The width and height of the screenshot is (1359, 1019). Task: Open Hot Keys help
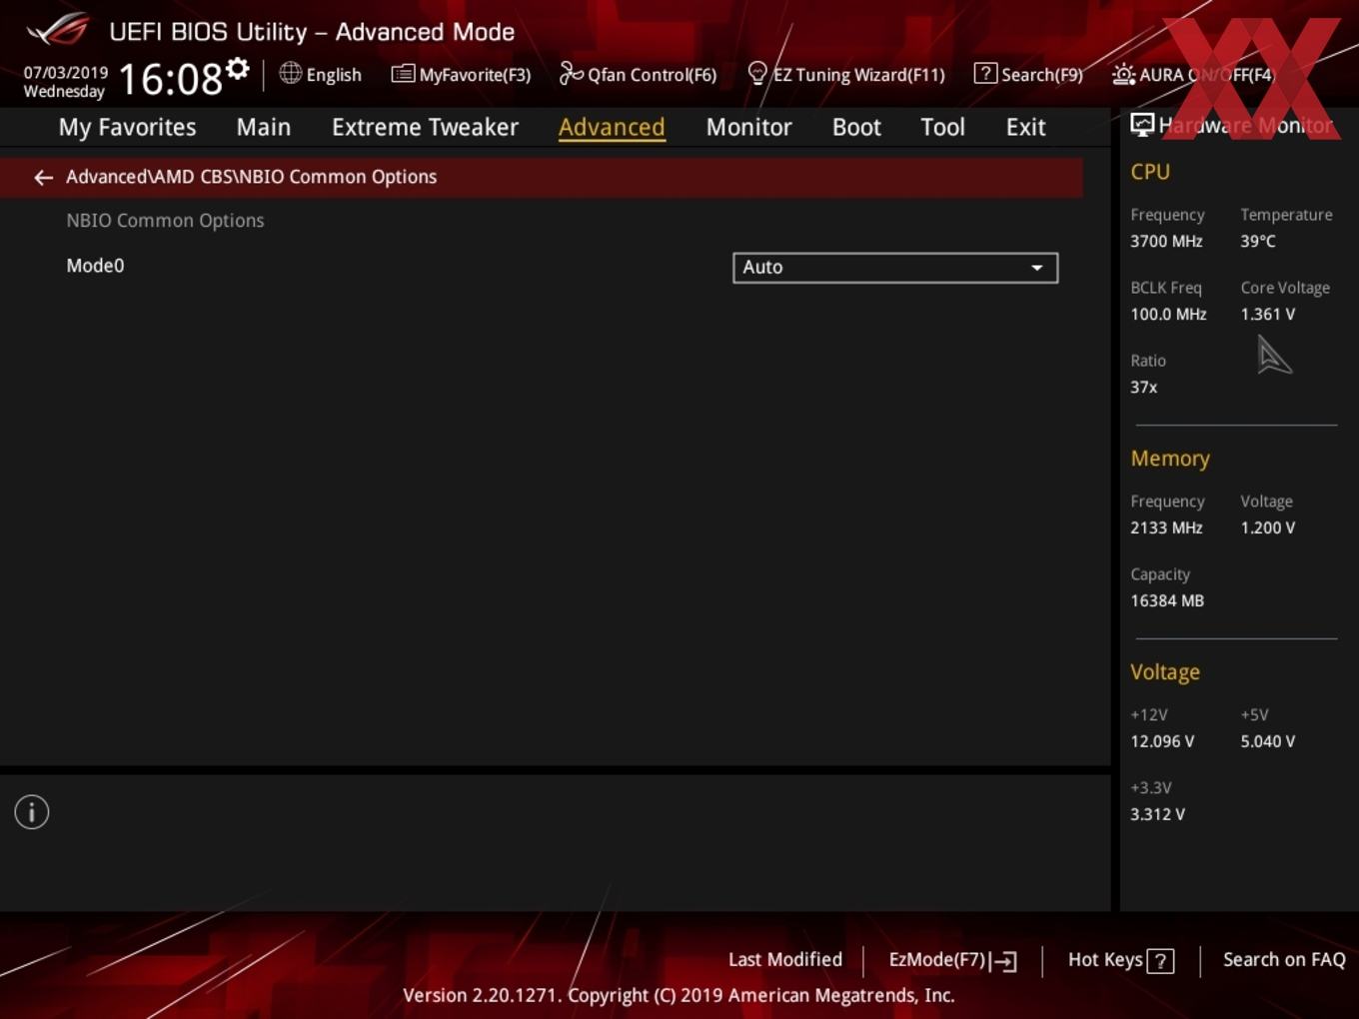click(x=1120, y=960)
